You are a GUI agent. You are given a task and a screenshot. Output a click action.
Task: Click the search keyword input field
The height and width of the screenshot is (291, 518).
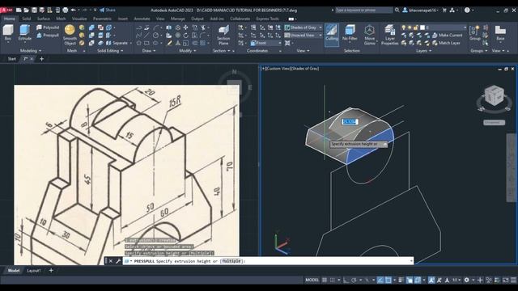click(x=363, y=11)
